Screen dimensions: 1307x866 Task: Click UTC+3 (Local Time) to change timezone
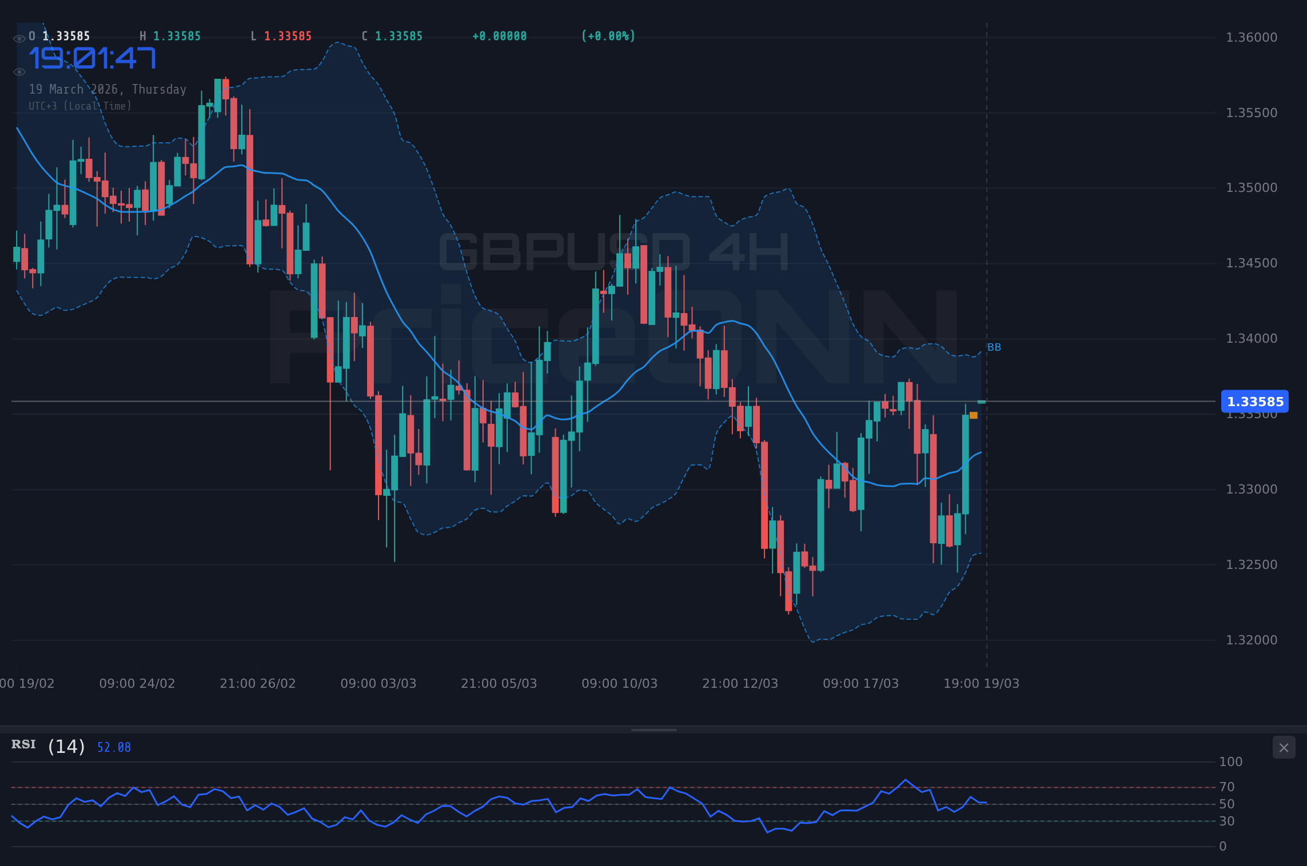pyautogui.click(x=80, y=106)
